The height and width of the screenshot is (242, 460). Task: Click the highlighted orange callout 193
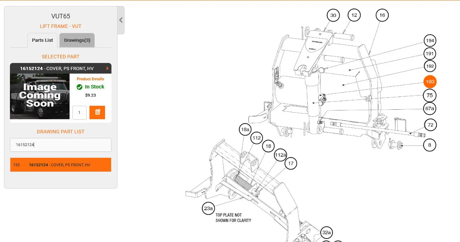430,82
